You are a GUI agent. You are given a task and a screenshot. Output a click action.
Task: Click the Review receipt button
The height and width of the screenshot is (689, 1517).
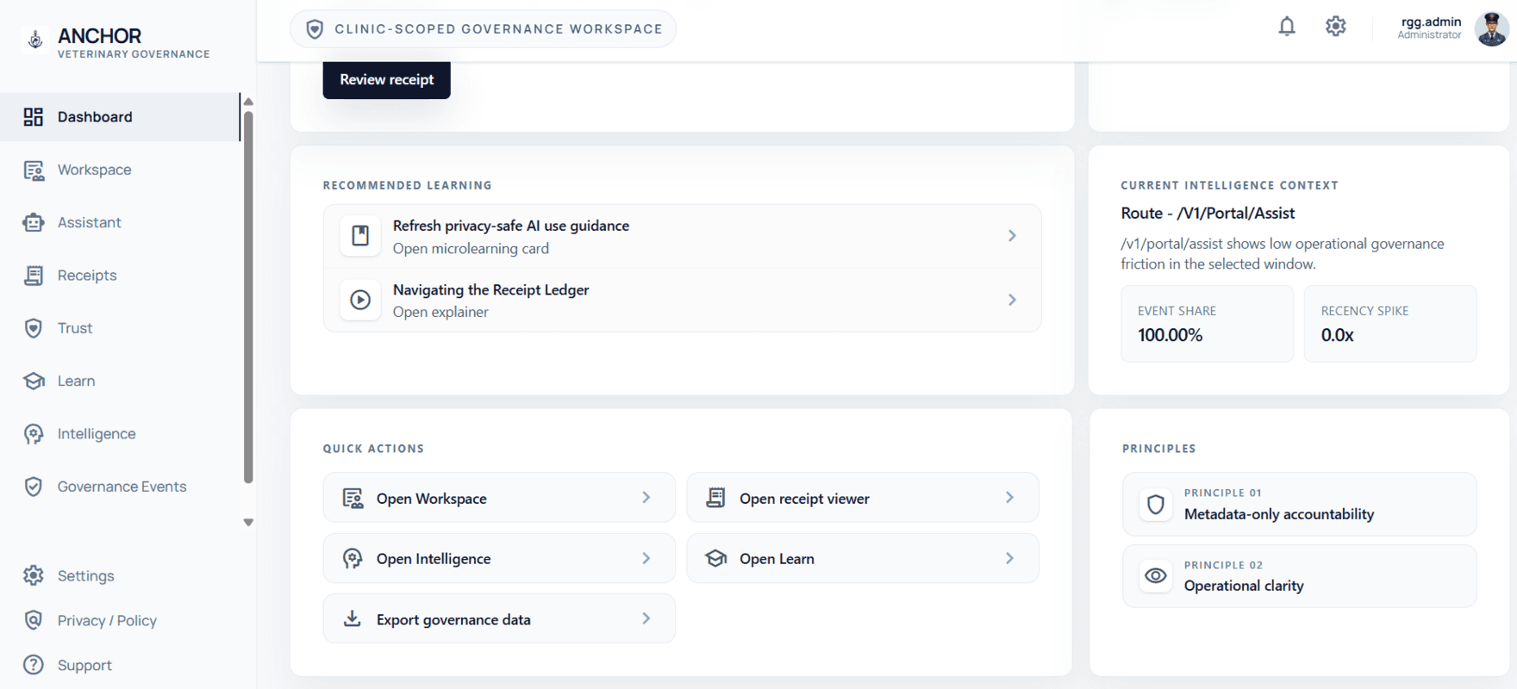pyautogui.click(x=386, y=79)
